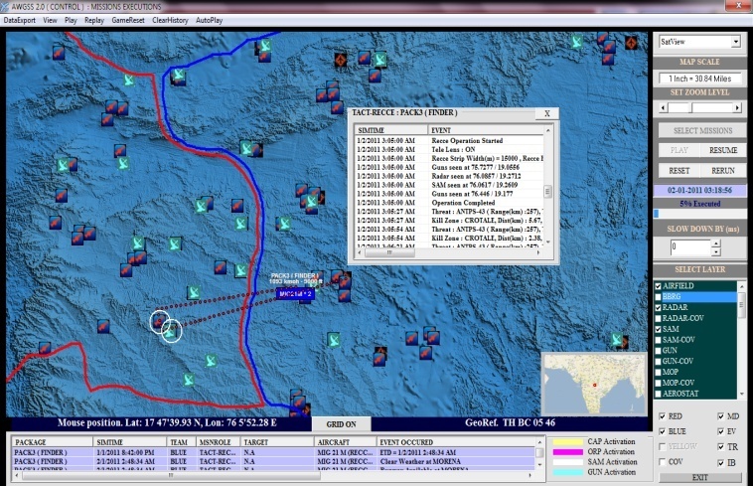
Task: Click the AWGSS application icon in title bar
Action: pos(5,6)
